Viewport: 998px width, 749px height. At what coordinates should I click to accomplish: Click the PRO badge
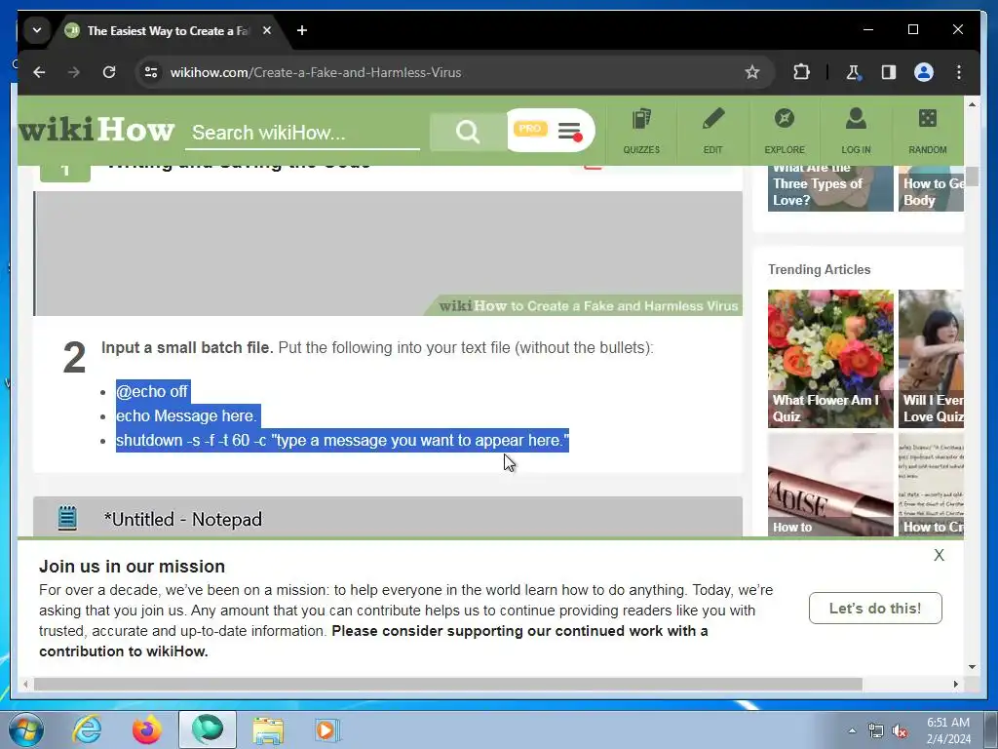[529, 130]
